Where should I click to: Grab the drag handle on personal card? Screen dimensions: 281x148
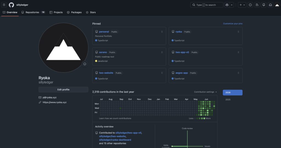click(162, 32)
